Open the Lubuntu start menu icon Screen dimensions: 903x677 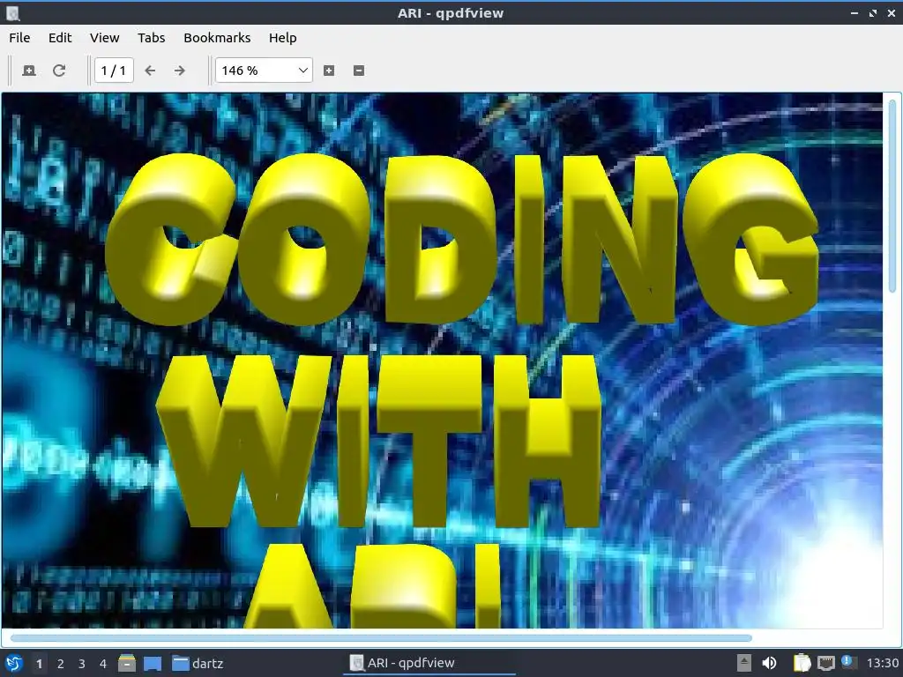tap(14, 663)
